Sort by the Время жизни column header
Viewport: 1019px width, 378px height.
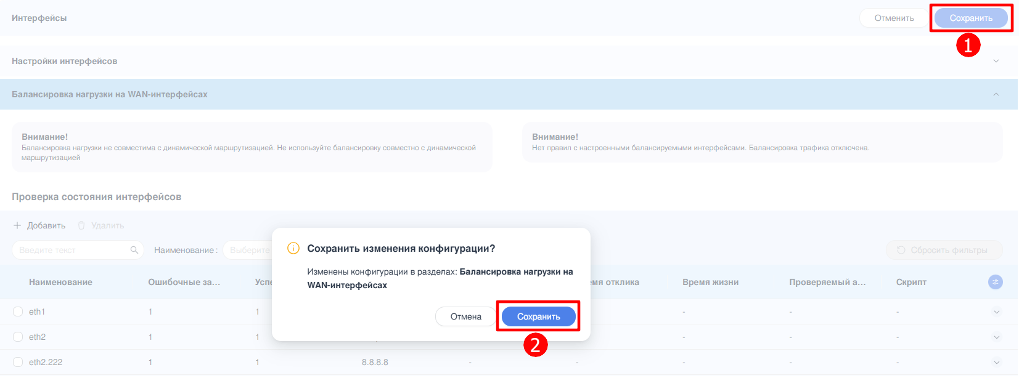pos(710,282)
